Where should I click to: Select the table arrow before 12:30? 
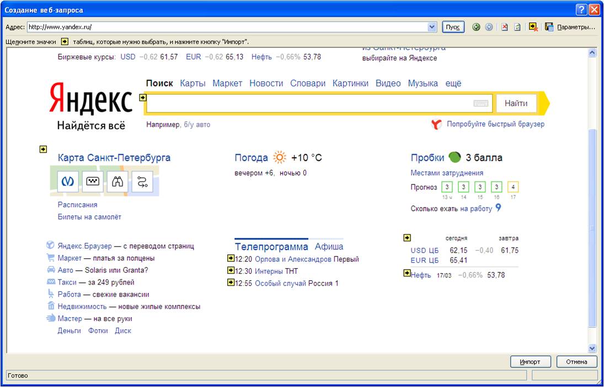231,270
